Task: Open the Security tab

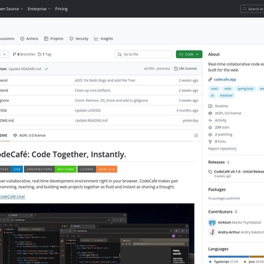Action: 79,39
